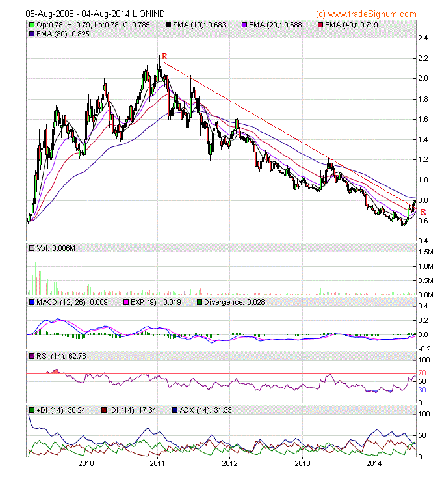Click the red R marker near 2014 price

(423, 211)
